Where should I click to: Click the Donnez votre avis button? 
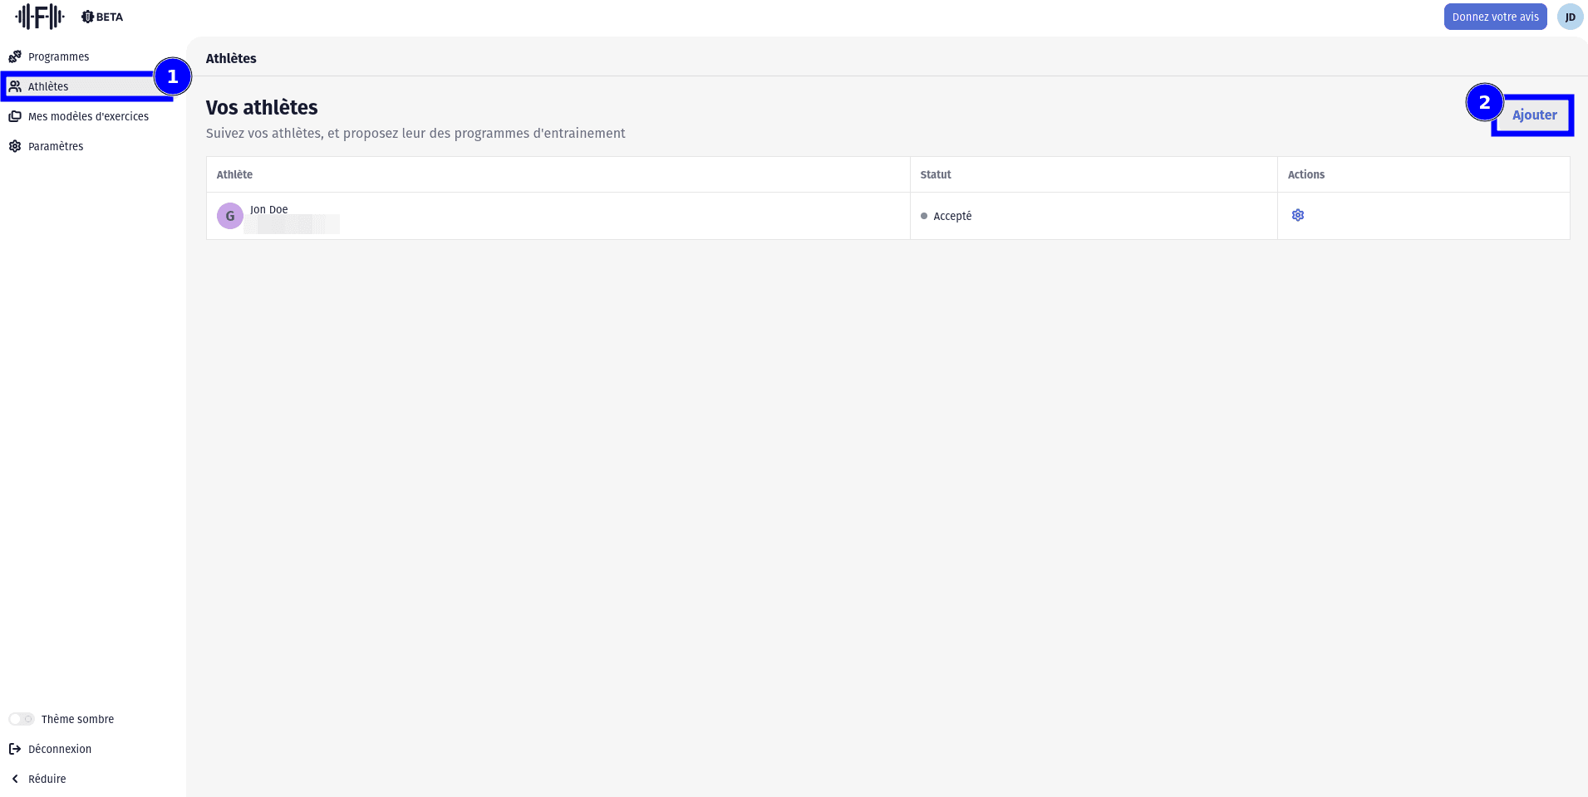tap(1494, 17)
